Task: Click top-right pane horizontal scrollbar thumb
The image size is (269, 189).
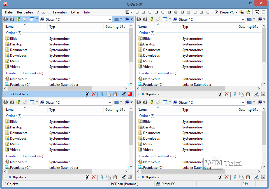Action: click(x=183, y=89)
